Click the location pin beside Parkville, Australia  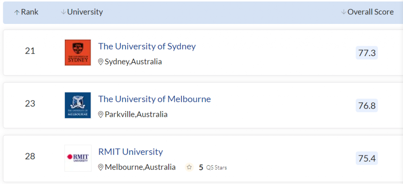(101, 115)
